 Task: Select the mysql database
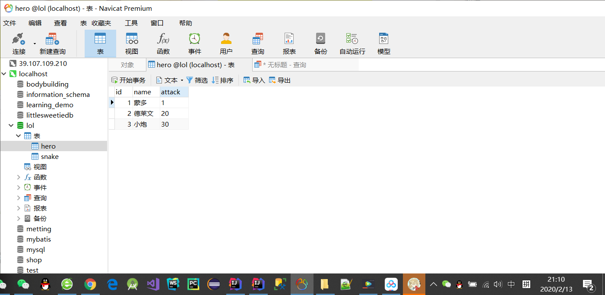35,250
